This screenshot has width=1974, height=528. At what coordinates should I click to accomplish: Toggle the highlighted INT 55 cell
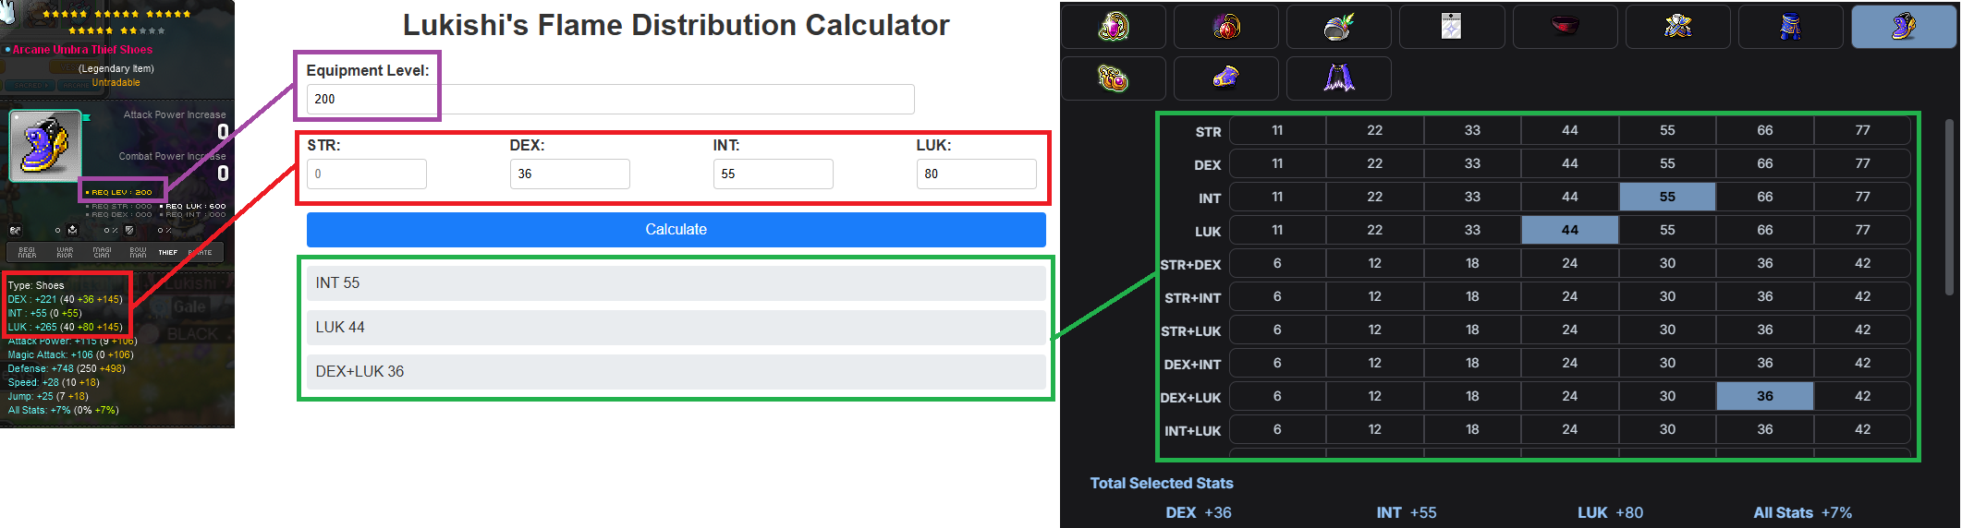[1667, 197]
